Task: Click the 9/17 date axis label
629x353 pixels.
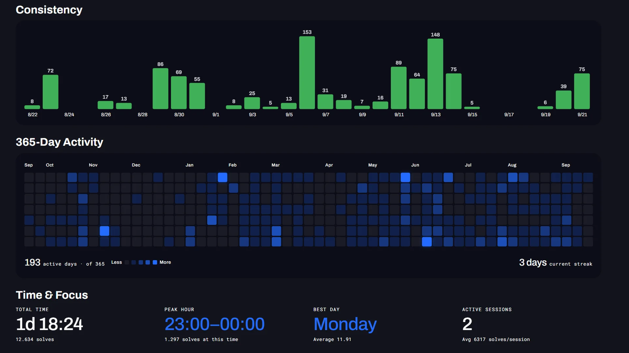Action: (509, 115)
